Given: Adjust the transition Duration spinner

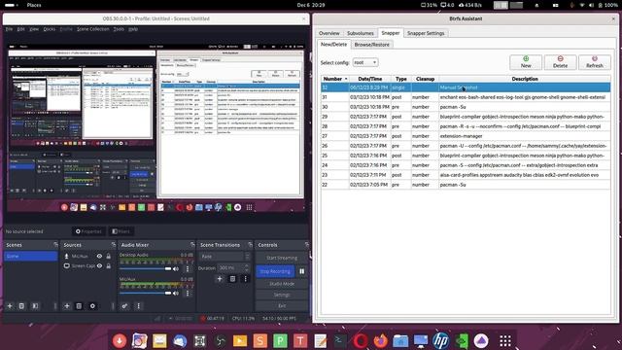Looking at the screenshot, I should [x=234, y=268].
